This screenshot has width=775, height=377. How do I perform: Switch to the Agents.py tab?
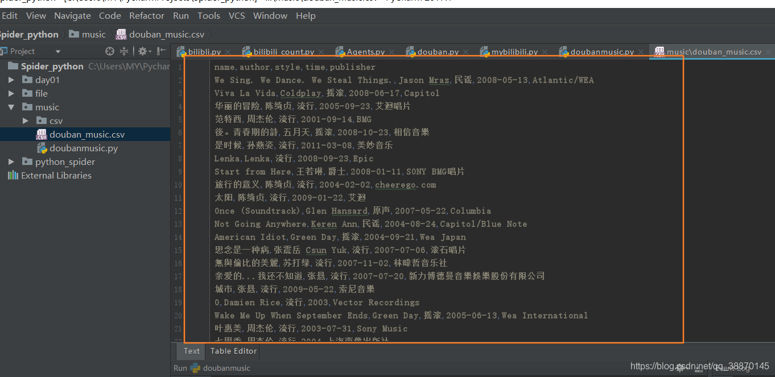pyautogui.click(x=365, y=52)
